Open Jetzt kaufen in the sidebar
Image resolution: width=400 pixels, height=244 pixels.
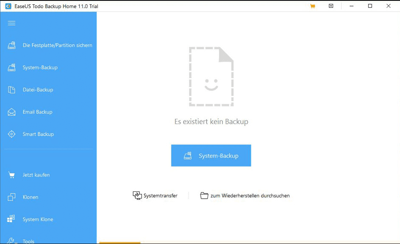coord(36,175)
